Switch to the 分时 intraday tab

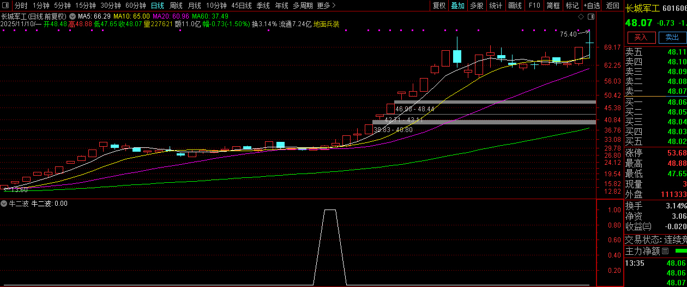[x=21, y=5]
